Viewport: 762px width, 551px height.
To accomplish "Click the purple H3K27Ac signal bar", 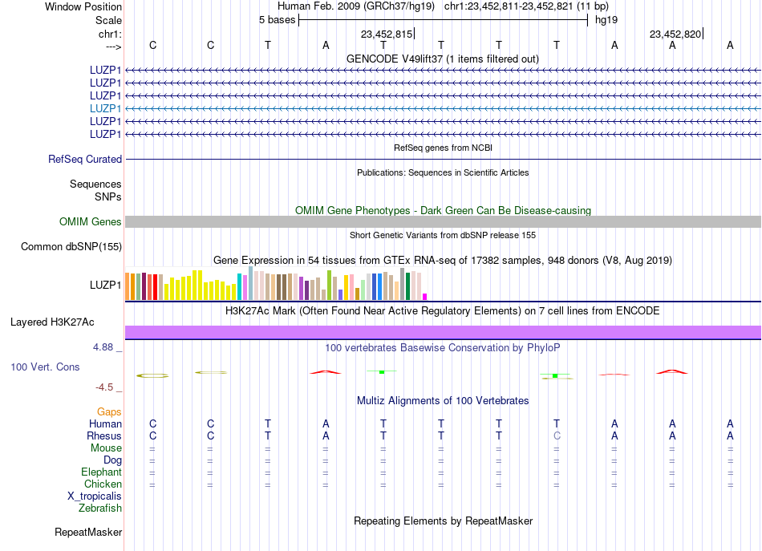I will pyautogui.click(x=443, y=332).
